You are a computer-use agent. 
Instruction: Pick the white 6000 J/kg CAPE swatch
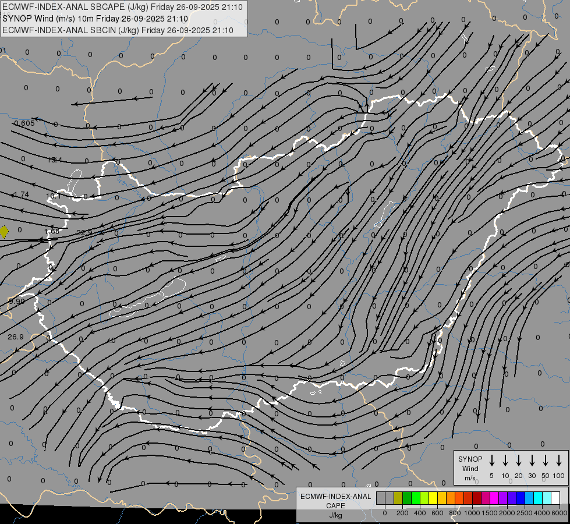(x=555, y=498)
